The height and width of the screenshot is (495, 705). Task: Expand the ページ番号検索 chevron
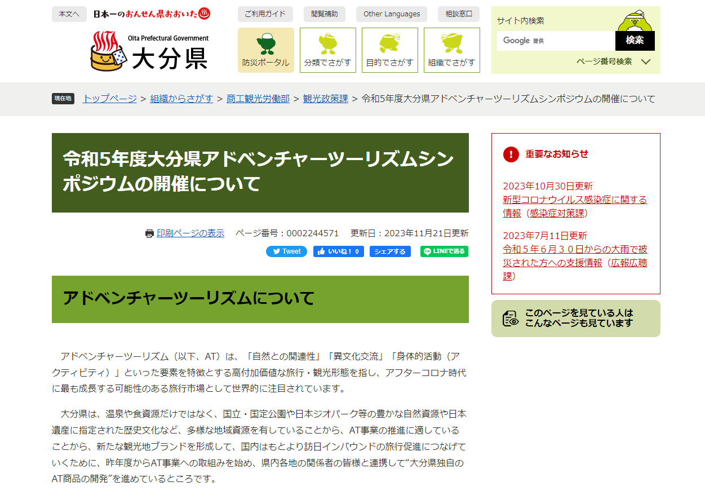(647, 62)
